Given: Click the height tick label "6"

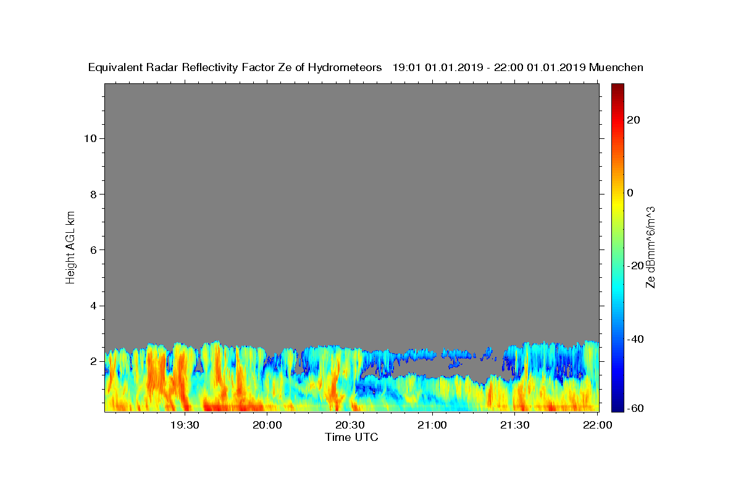Looking at the screenshot, I should coord(93,249).
